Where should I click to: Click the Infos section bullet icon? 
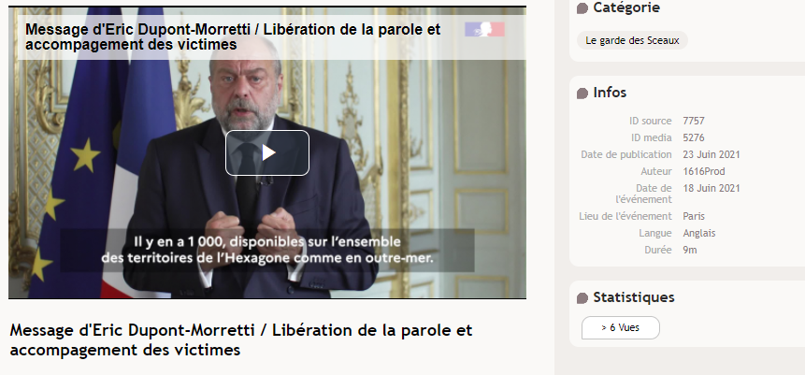(582, 93)
